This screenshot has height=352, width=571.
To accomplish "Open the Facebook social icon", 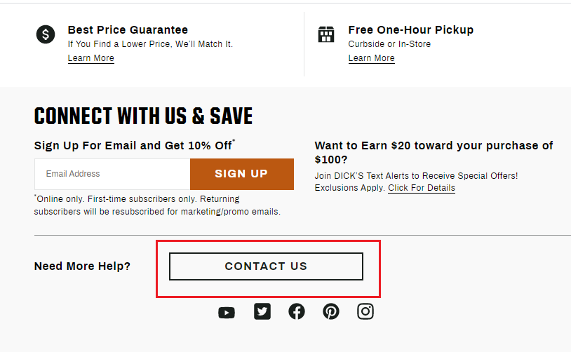I will [x=297, y=311].
